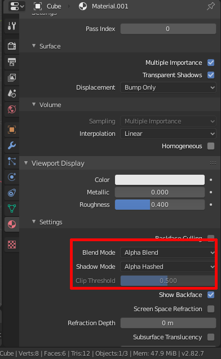Open the Physics properties tab
221x359 pixels.
[x=12, y=177]
